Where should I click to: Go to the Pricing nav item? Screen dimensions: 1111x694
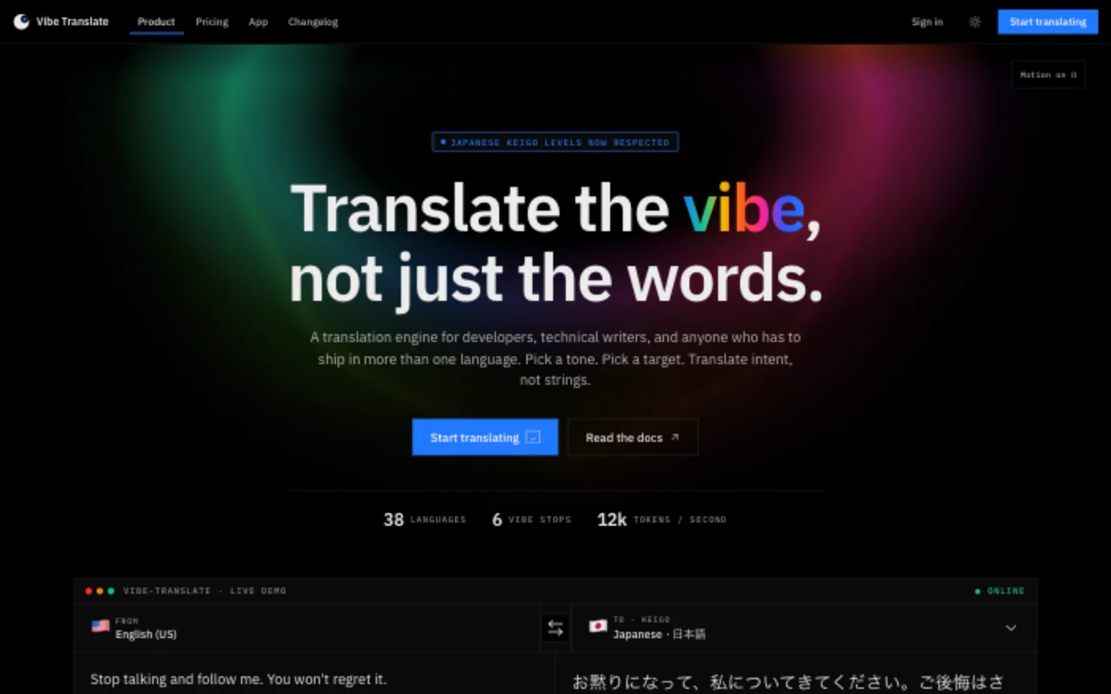[212, 22]
